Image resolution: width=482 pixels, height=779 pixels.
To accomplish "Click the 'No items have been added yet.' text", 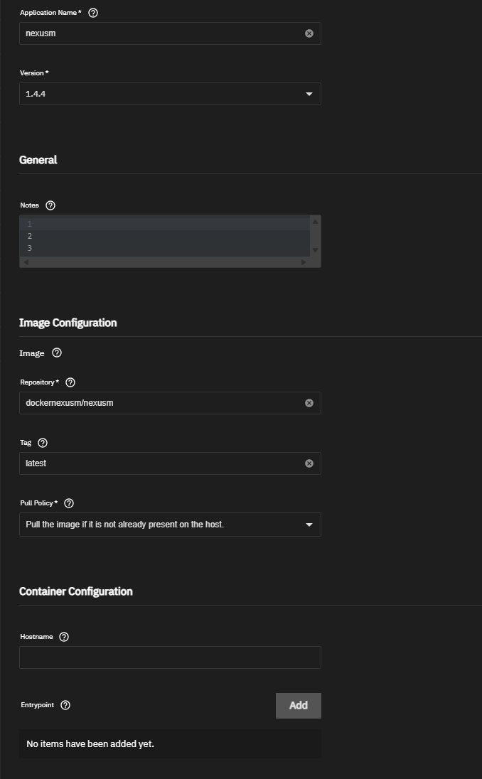I will pos(90,743).
